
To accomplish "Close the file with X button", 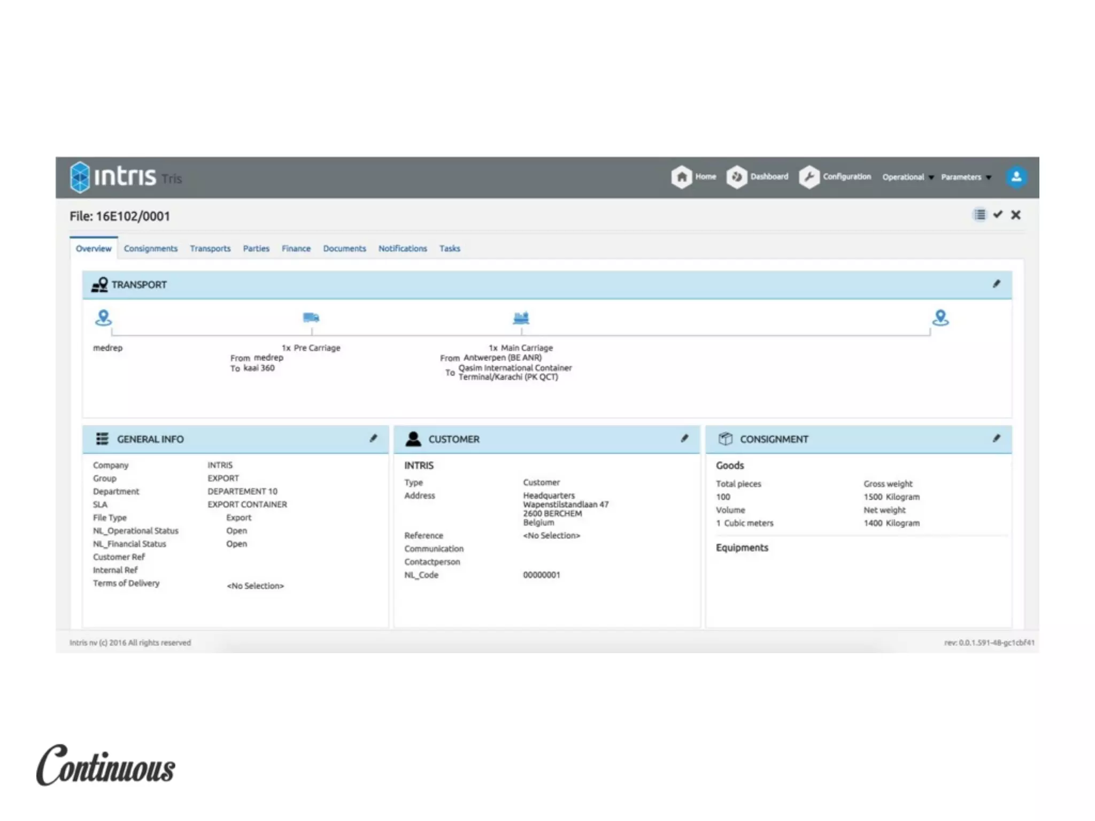I will [1016, 215].
